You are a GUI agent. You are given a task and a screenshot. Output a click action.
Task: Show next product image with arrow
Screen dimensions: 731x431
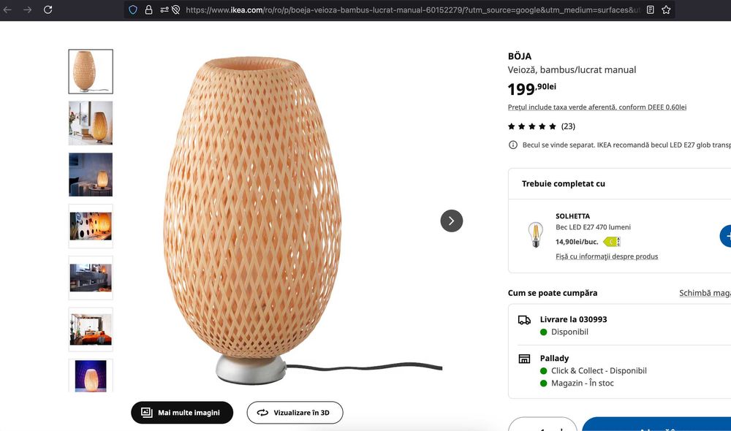(451, 221)
